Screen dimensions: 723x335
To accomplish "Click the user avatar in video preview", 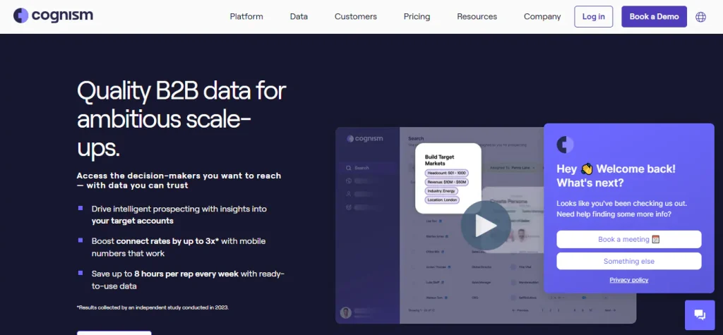I will point(346,312).
